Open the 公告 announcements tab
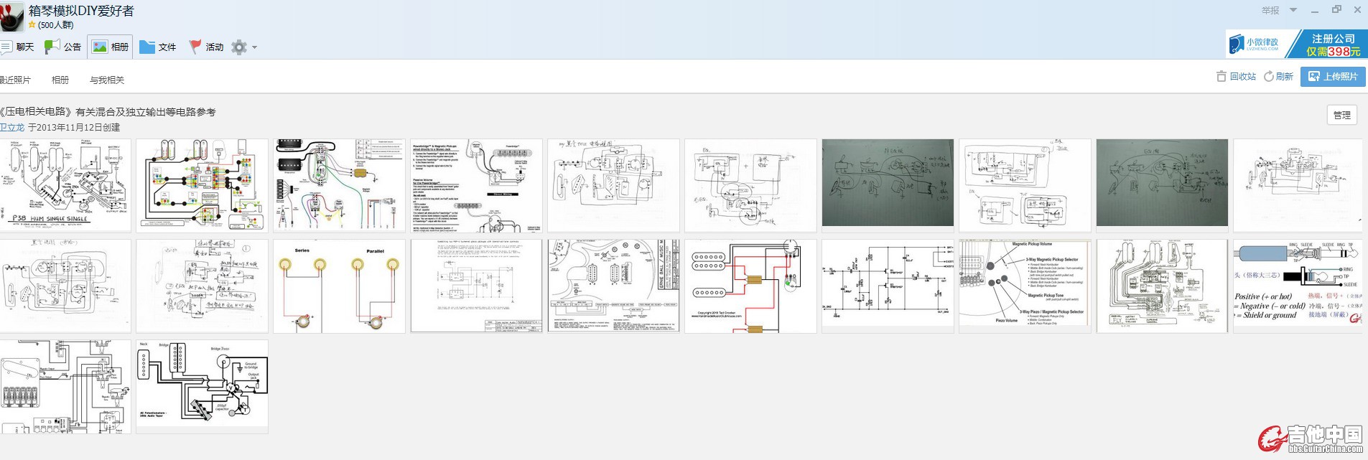 tap(63, 47)
